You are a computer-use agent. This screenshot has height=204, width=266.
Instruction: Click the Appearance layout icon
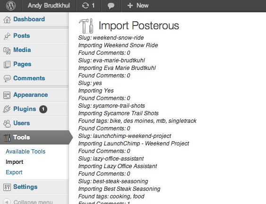pos(7,95)
